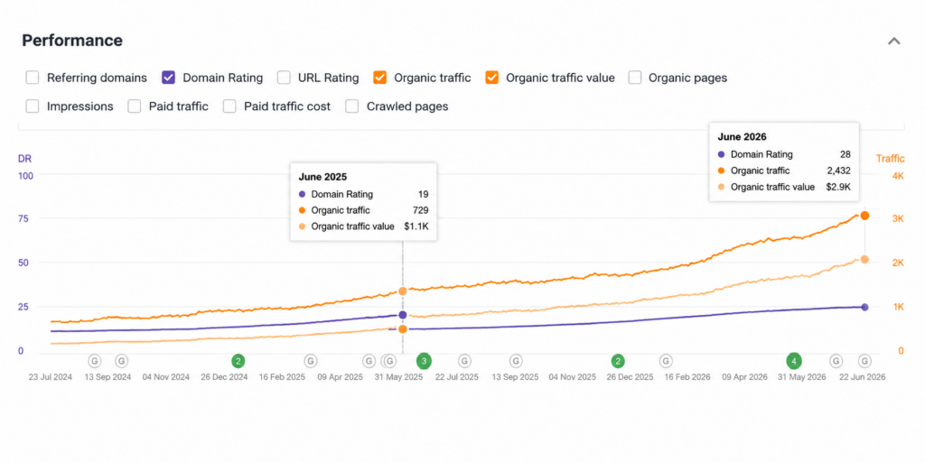925x462 pixels.
Task: Tick the Impressions checkbox
Action: [33, 106]
